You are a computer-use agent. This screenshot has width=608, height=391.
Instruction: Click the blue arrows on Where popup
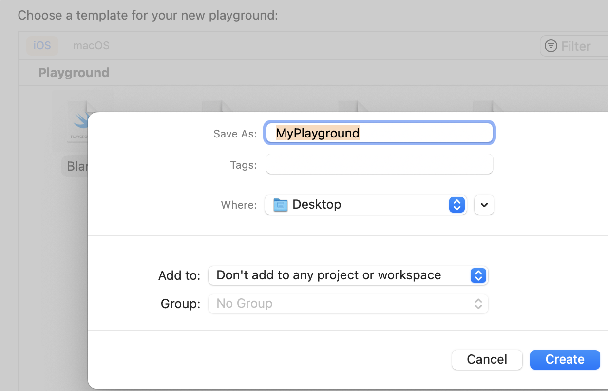click(456, 205)
